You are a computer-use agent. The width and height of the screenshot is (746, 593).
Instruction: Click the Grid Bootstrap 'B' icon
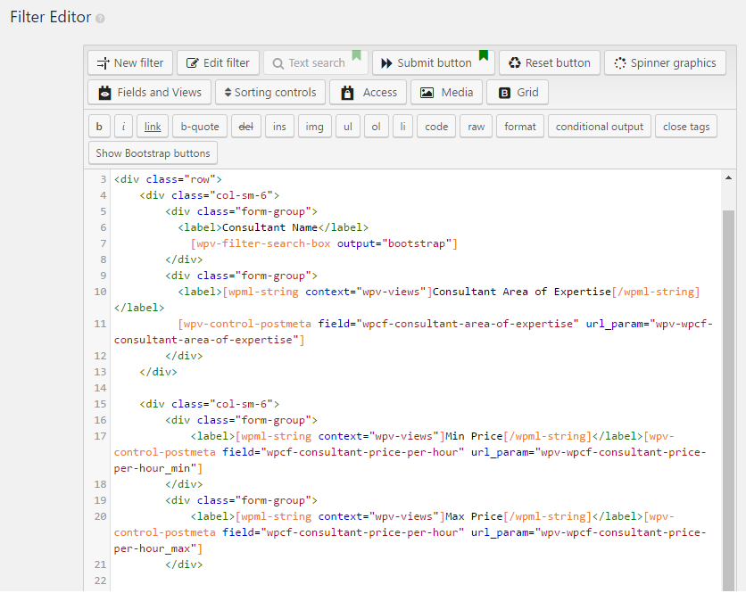click(x=504, y=93)
